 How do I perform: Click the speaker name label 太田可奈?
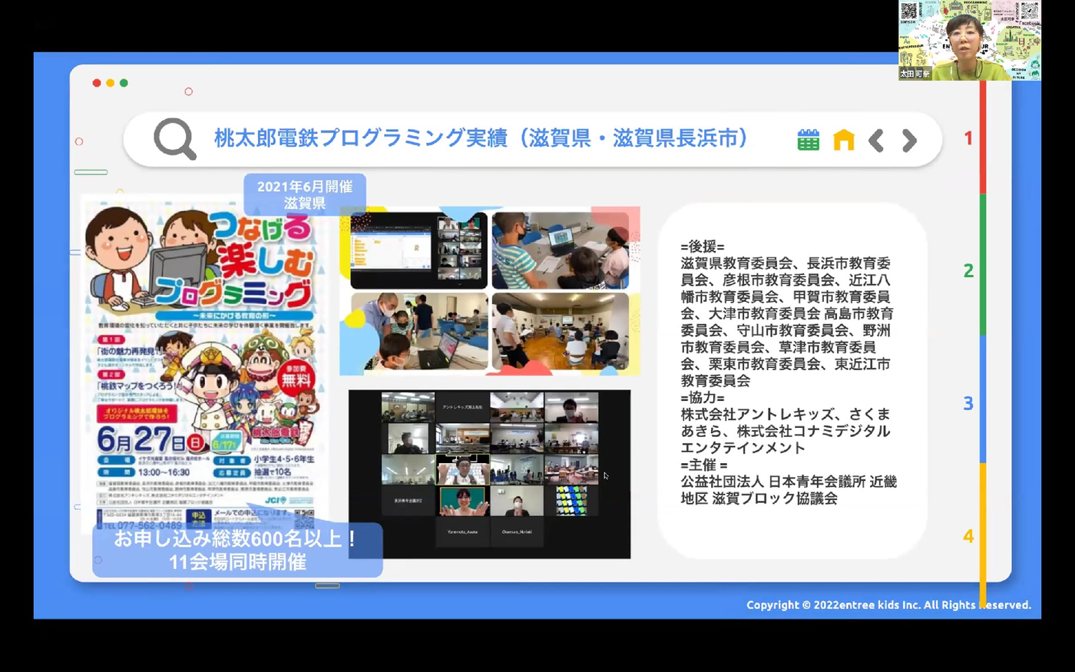tap(915, 74)
